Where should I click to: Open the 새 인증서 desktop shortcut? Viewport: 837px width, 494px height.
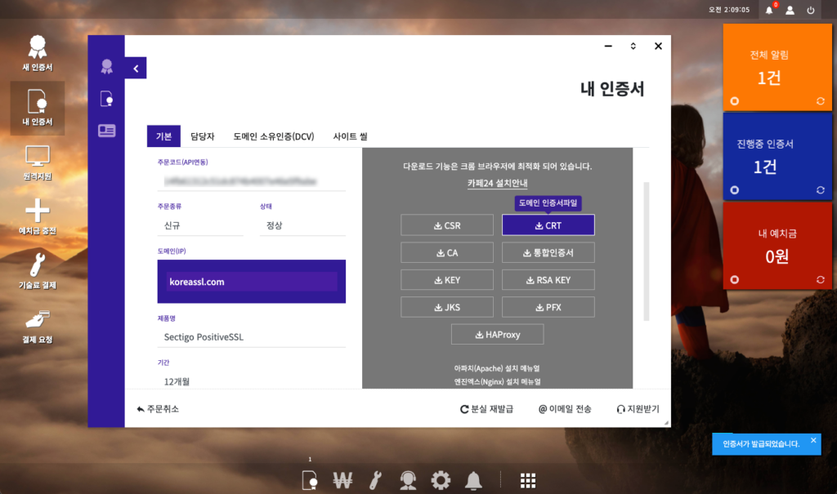point(38,53)
